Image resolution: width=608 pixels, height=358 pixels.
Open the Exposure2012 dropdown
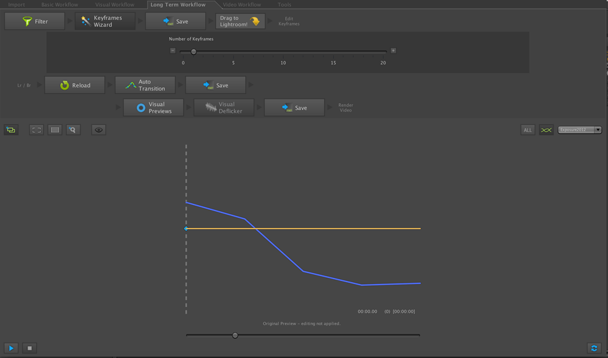(579, 130)
